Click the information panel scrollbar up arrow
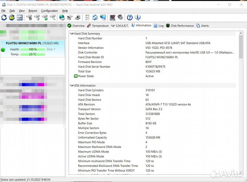Image resolution: width=247 pixels, height=182 pixels. [x=240, y=33]
